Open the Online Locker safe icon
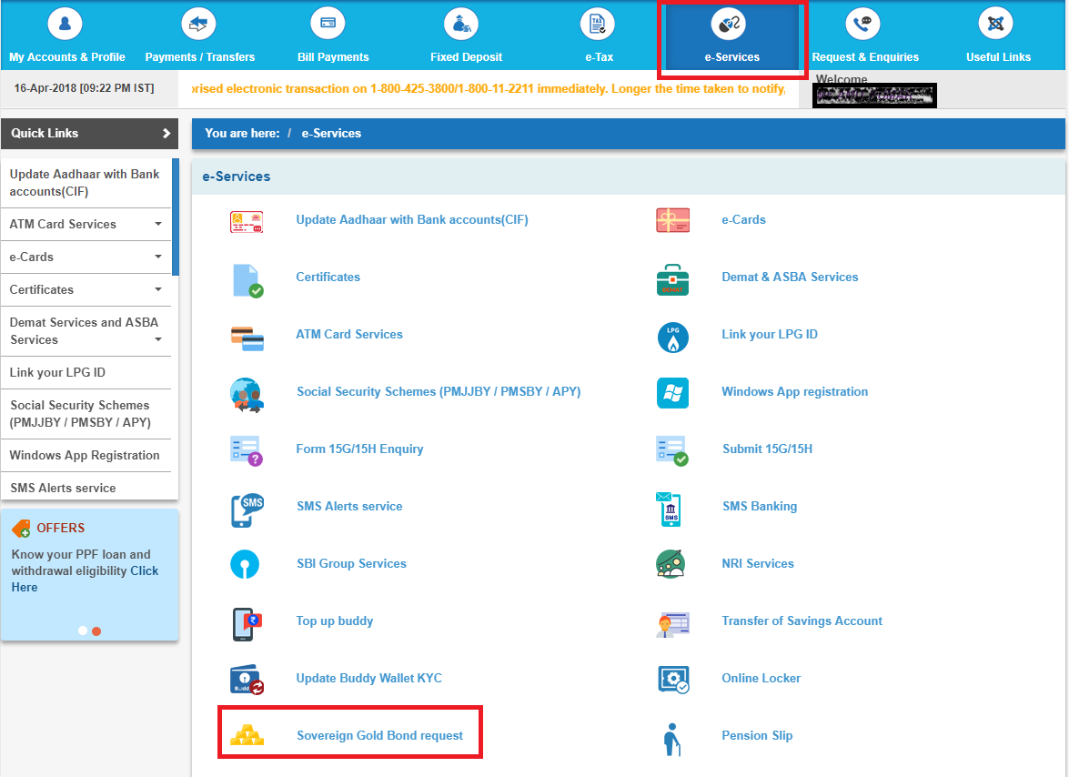1069x777 pixels. coord(673,680)
